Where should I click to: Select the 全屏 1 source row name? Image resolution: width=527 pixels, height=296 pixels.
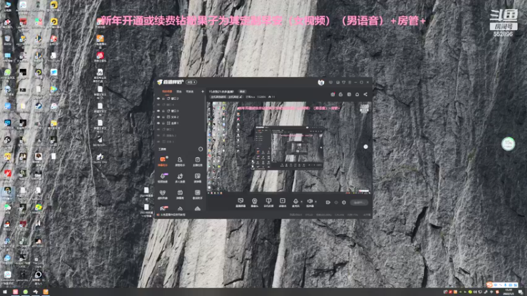click(175, 123)
